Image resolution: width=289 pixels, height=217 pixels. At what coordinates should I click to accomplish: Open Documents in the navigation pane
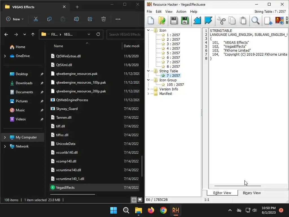[24, 92]
